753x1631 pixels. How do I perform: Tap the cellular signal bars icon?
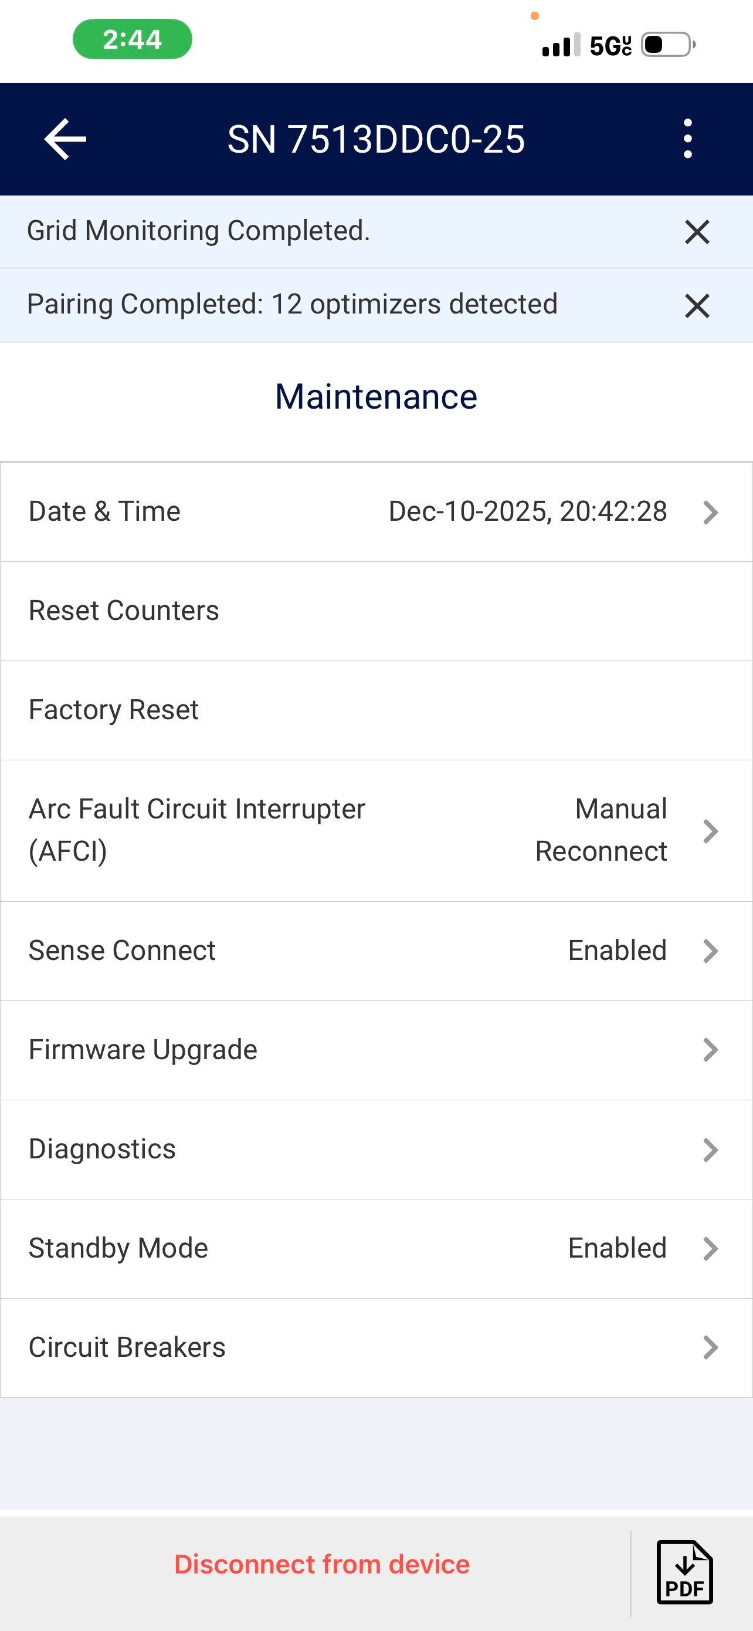tap(561, 45)
